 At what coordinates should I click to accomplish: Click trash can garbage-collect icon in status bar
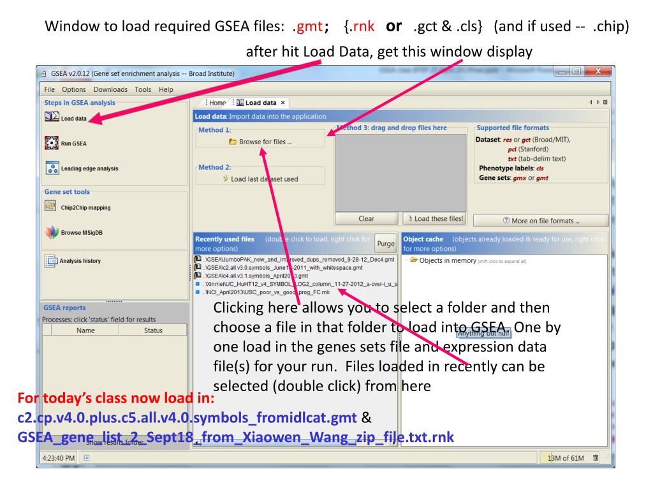(596, 457)
